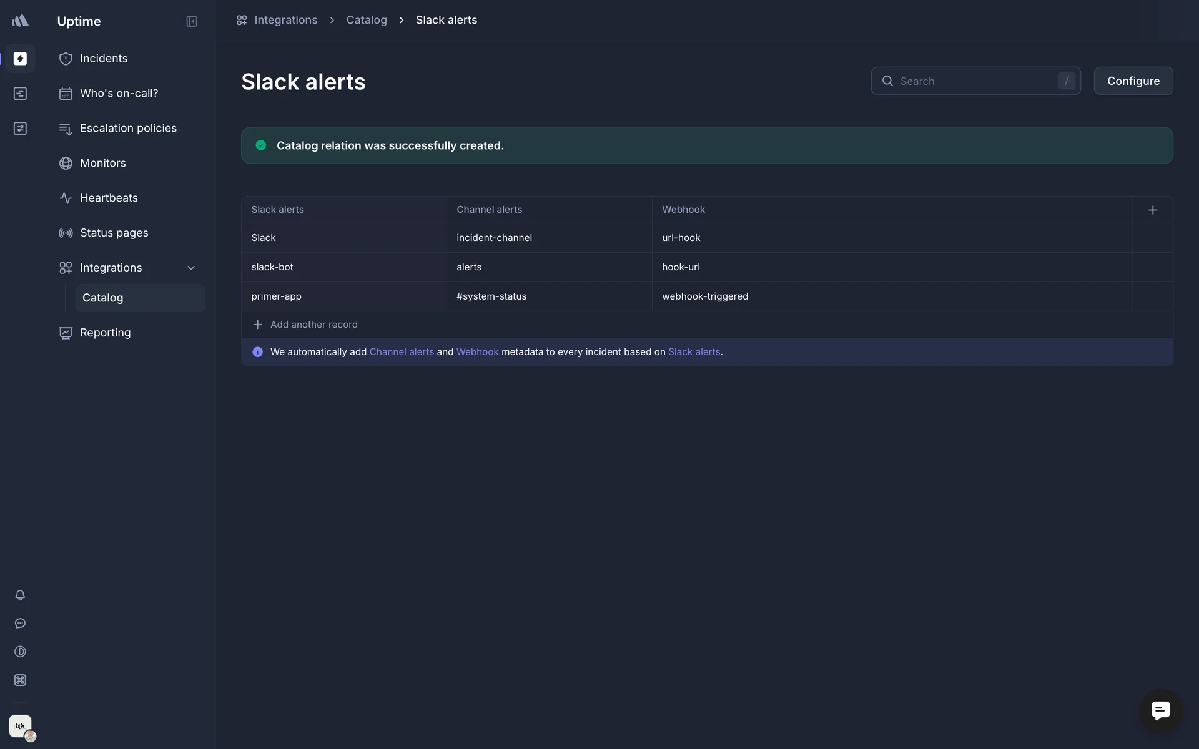Image resolution: width=1199 pixels, height=749 pixels.
Task: Open Status pages section
Action: pyautogui.click(x=114, y=233)
